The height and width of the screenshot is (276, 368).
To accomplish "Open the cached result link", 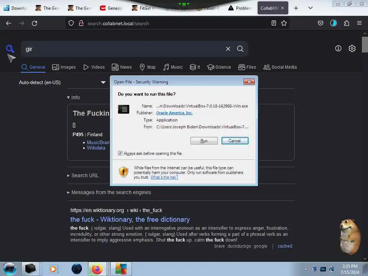I will (x=285, y=246).
